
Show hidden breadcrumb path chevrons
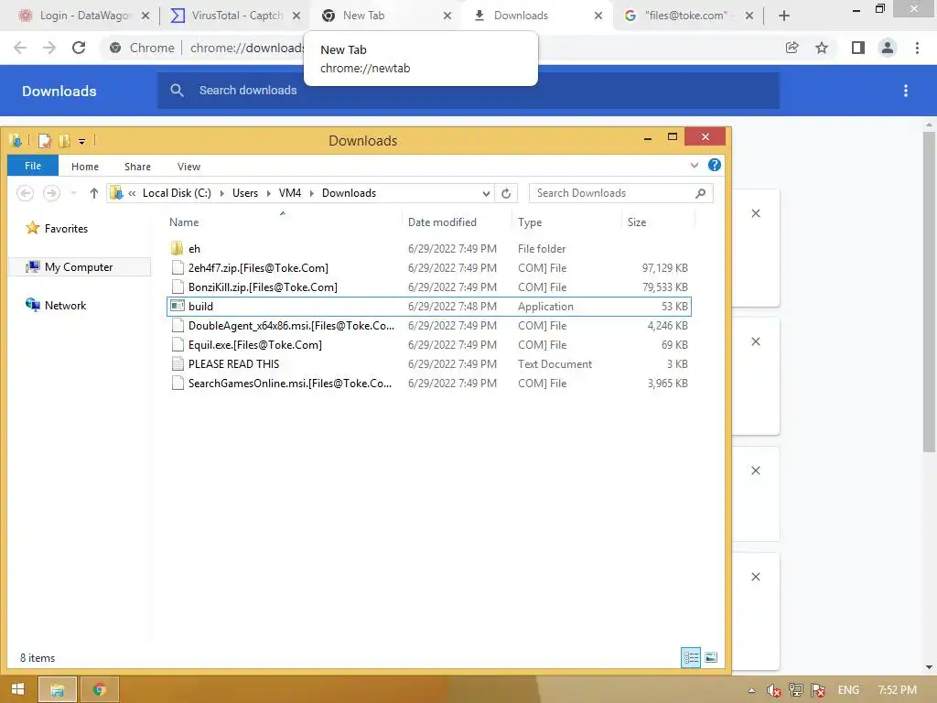[x=132, y=193]
